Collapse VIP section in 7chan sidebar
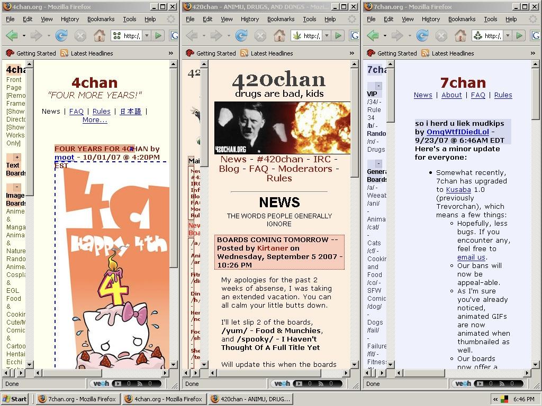This screenshot has width=542, height=406. [378, 86]
